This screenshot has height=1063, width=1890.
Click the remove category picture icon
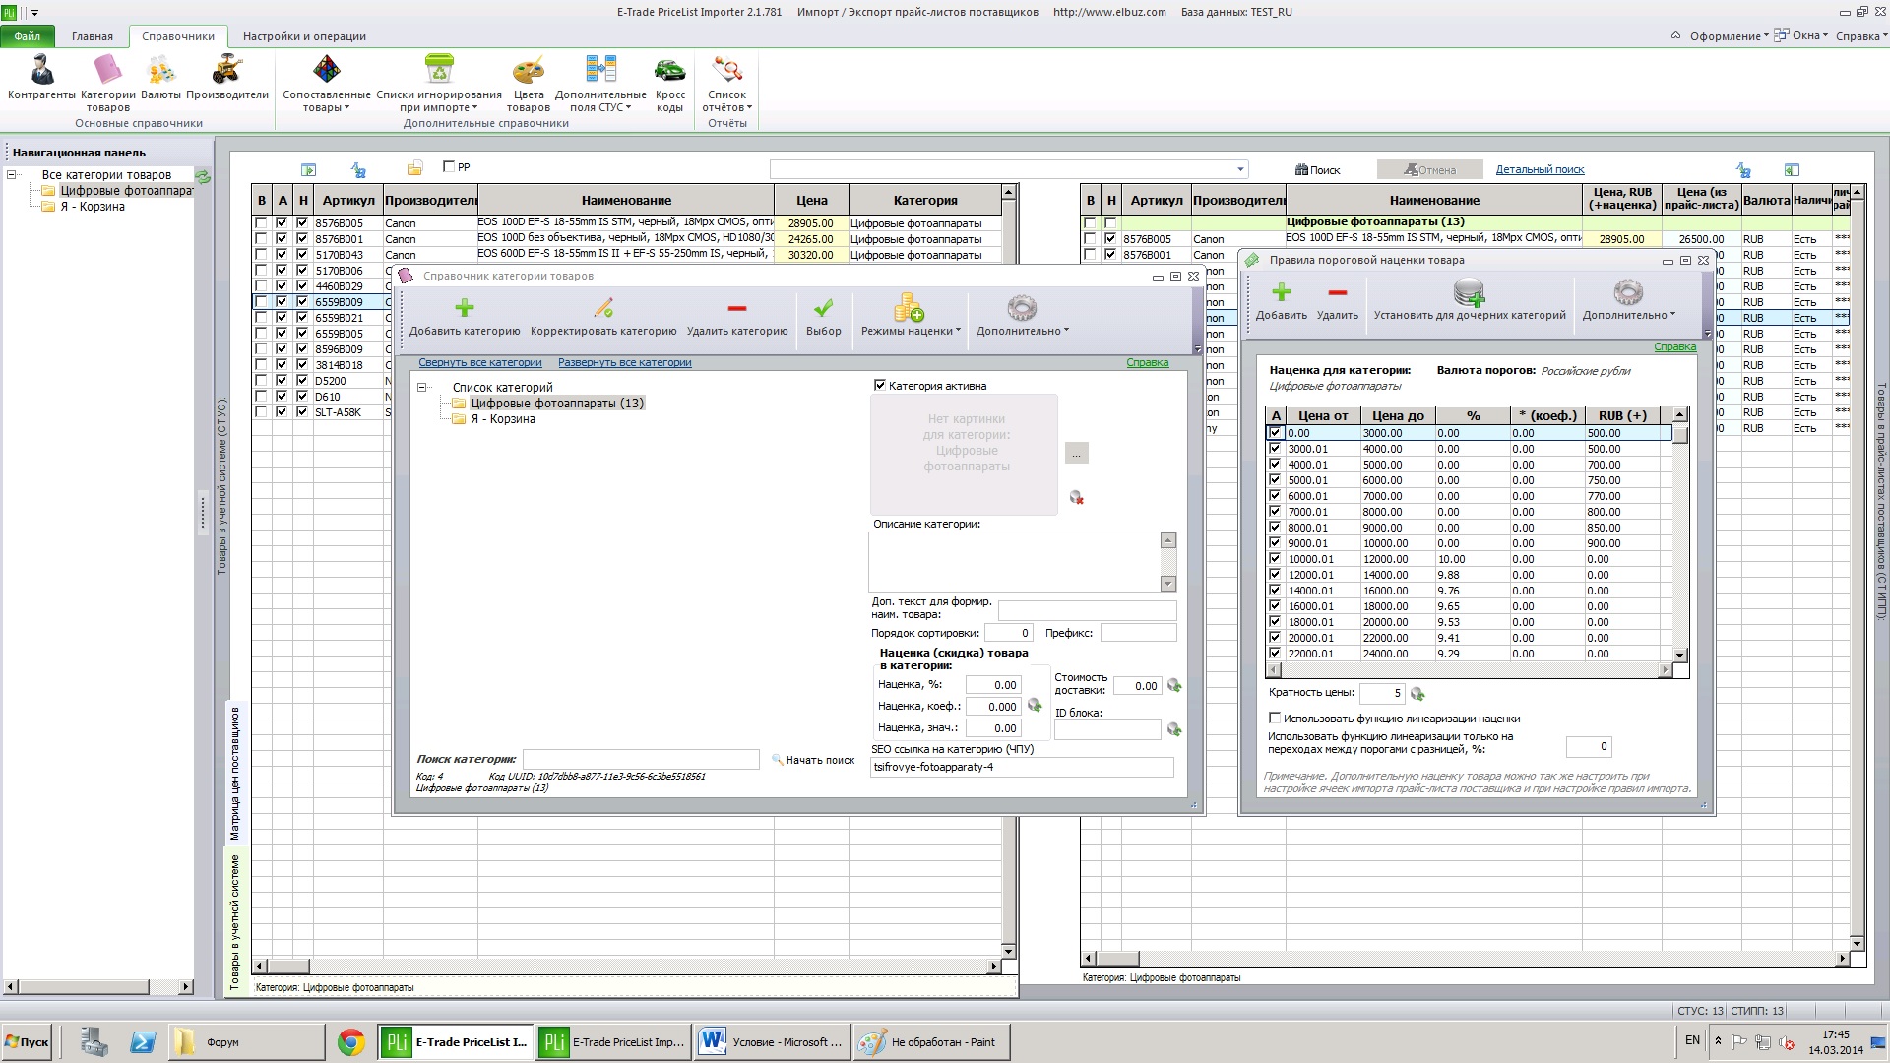point(1076,498)
